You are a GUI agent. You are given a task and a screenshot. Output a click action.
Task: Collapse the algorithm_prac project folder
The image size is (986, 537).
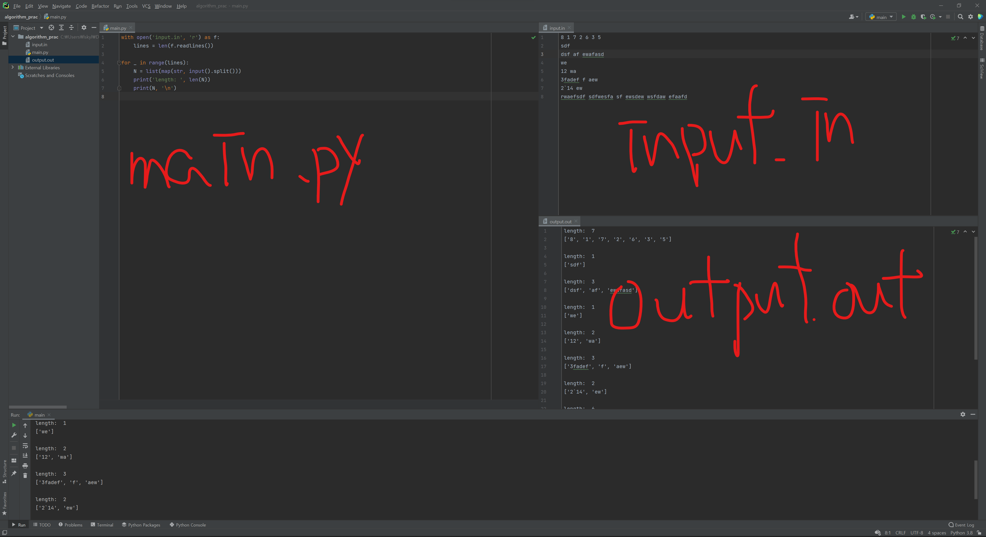[13, 37]
